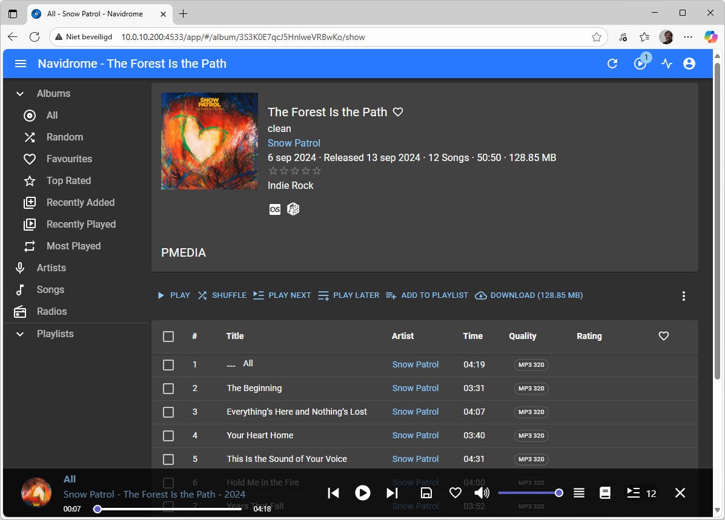
Task: Collapse the Albums sidebar section
Action: pyautogui.click(x=20, y=94)
